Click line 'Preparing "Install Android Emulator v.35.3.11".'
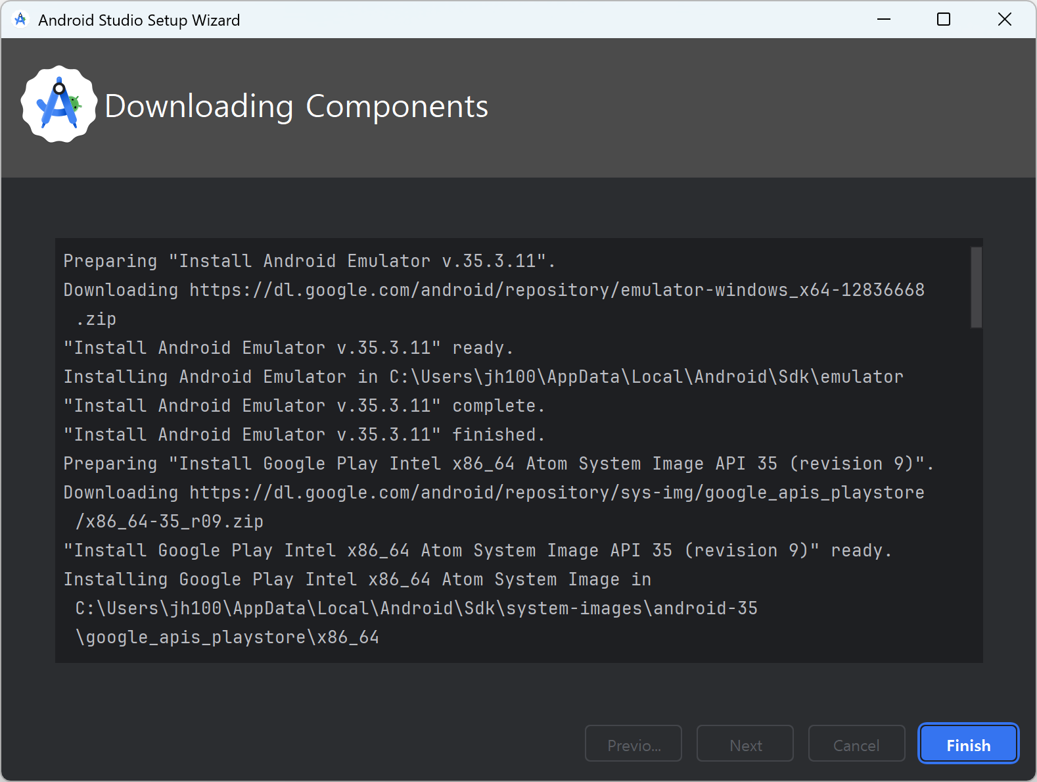Viewport: 1037px width, 782px height. (x=310, y=261)
